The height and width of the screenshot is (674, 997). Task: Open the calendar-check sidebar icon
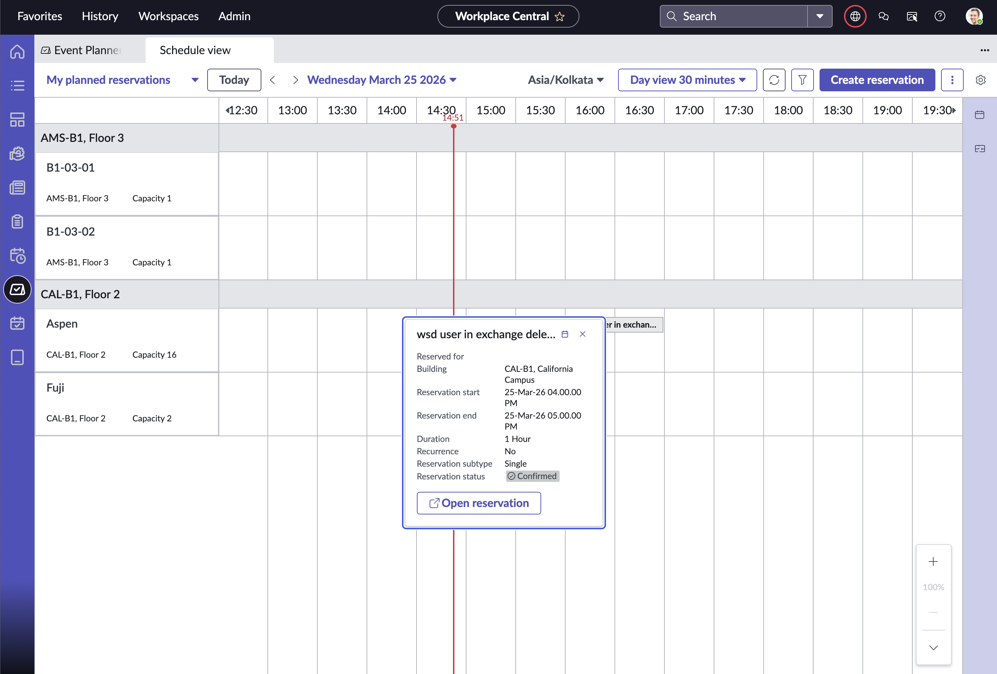[x=17, y=323]
